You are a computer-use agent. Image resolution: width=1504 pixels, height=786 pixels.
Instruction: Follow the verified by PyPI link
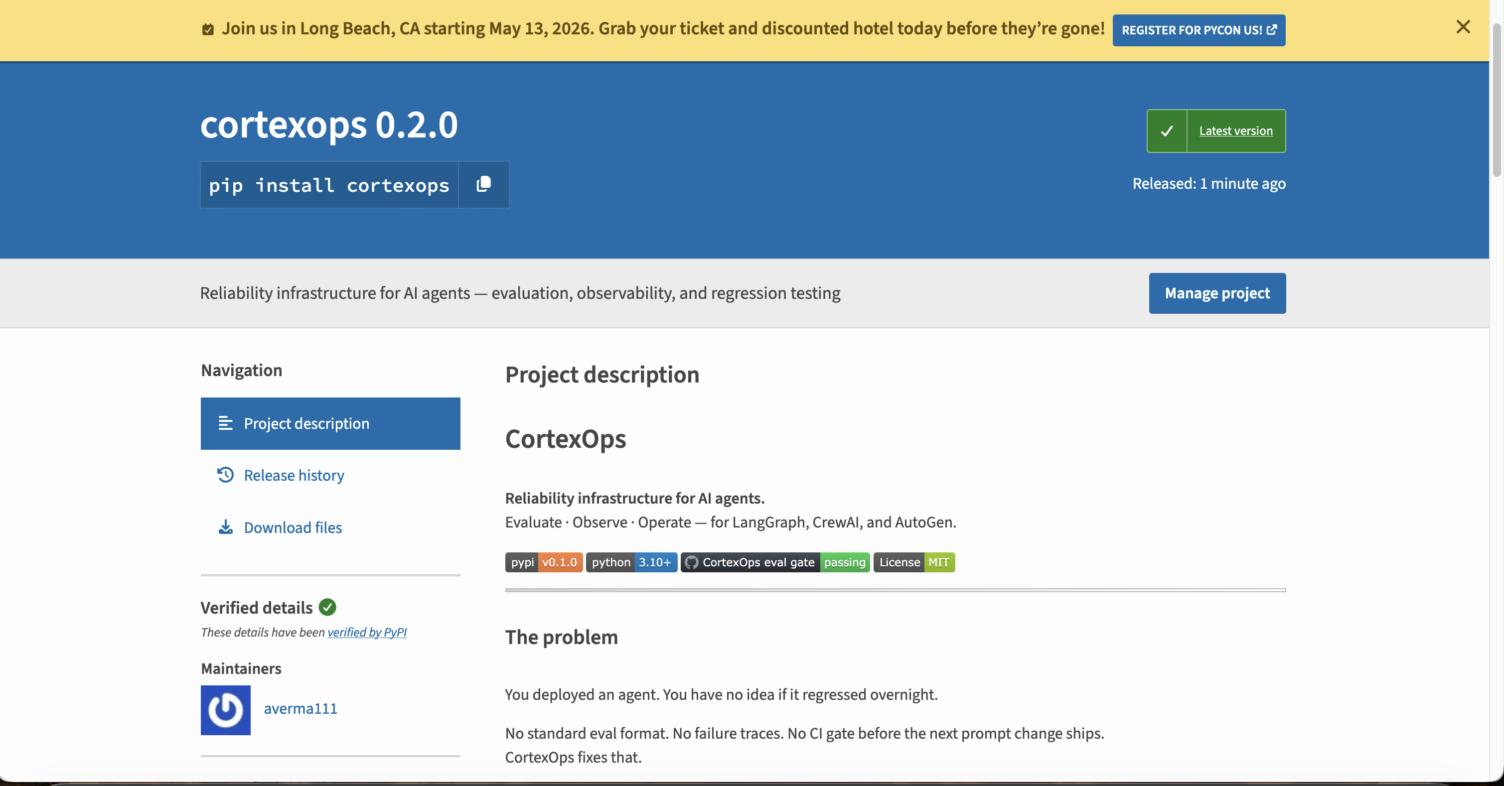pyautogui.click(x=367, y=633)
